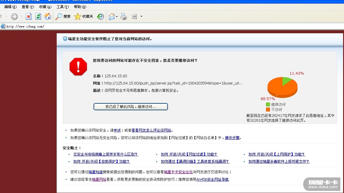
Task: Click the green slice of the pie chart
Action: (x=286, y=81)
